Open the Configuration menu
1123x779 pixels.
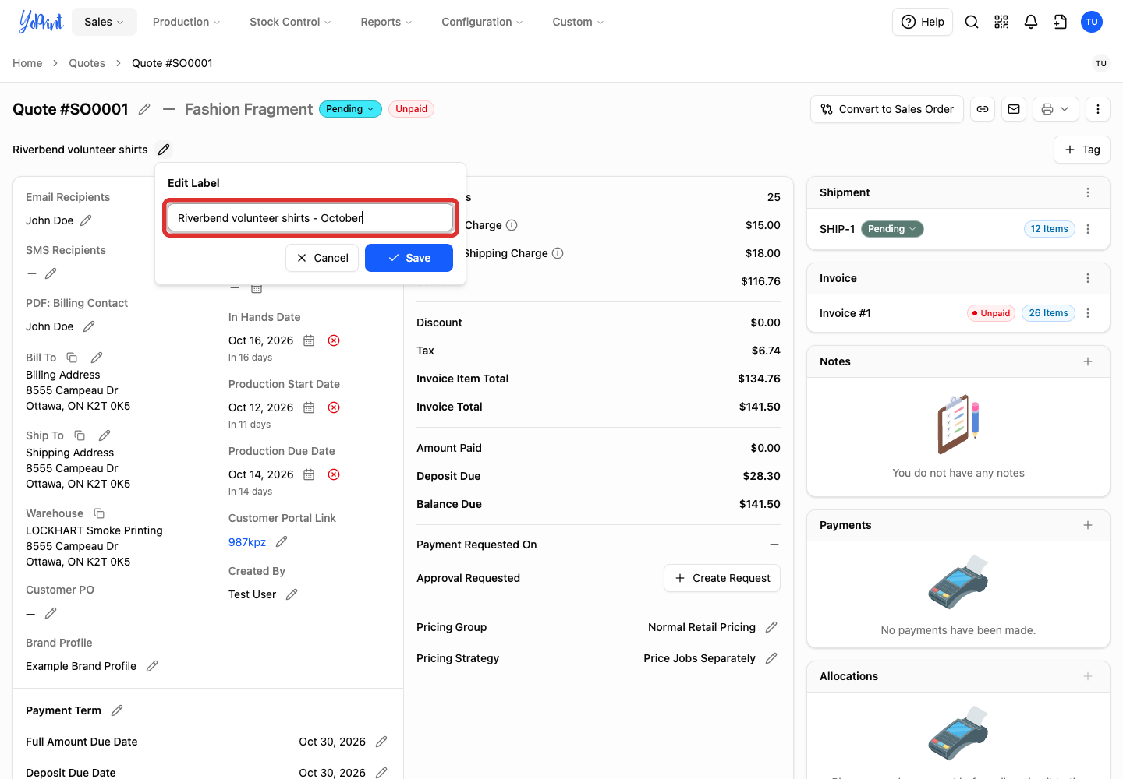click(482, 22)
